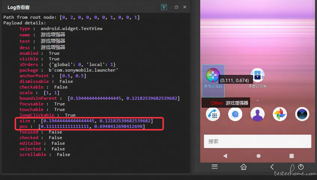Click the 'enabled : True' row
The width and height of the screenshot is (317, 180).
(39, 53)
